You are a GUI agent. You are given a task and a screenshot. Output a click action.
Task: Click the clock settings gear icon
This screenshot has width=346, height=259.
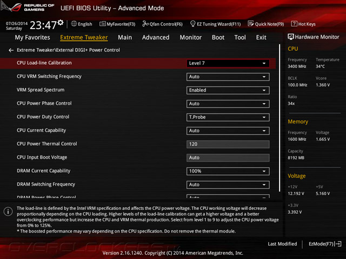coord(61,22)
